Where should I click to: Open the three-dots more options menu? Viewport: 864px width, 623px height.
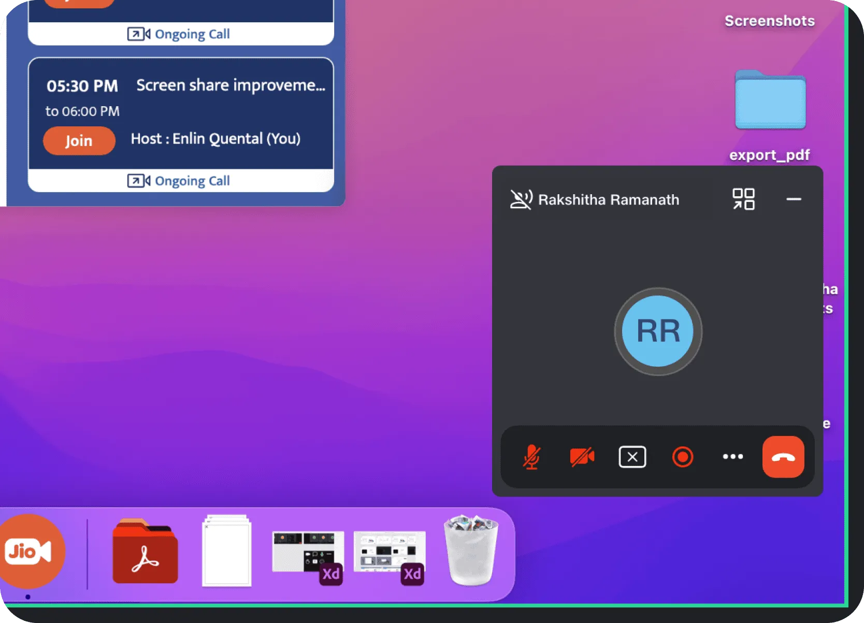pos(732,457)
